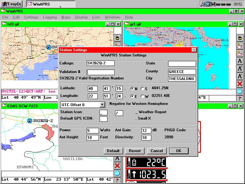Select the station symbol on the tsl3.gif map
The height and width of the screenshot is (184, 245).
(x=49, y=47)
